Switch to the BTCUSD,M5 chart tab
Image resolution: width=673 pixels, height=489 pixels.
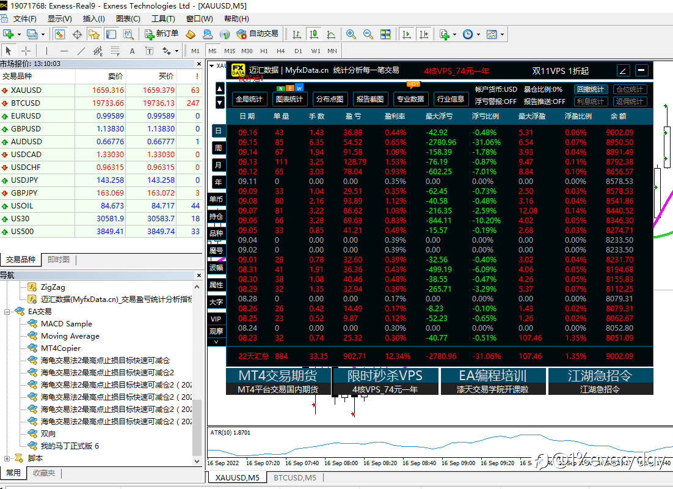pos(295,477)
